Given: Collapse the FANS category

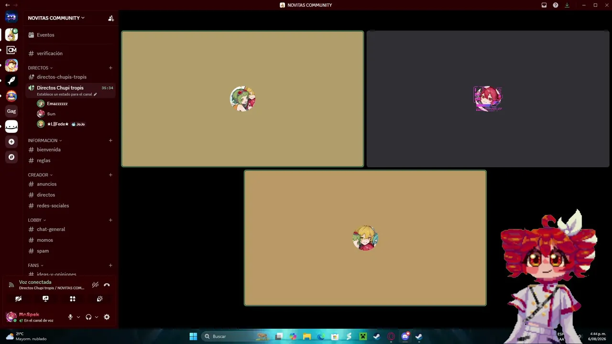Looking at the screenshot, I should click(35, 266).
